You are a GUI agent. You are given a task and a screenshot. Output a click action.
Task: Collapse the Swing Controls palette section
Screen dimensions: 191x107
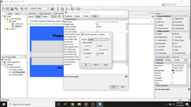pyautogui.click(x=156, y=31)
